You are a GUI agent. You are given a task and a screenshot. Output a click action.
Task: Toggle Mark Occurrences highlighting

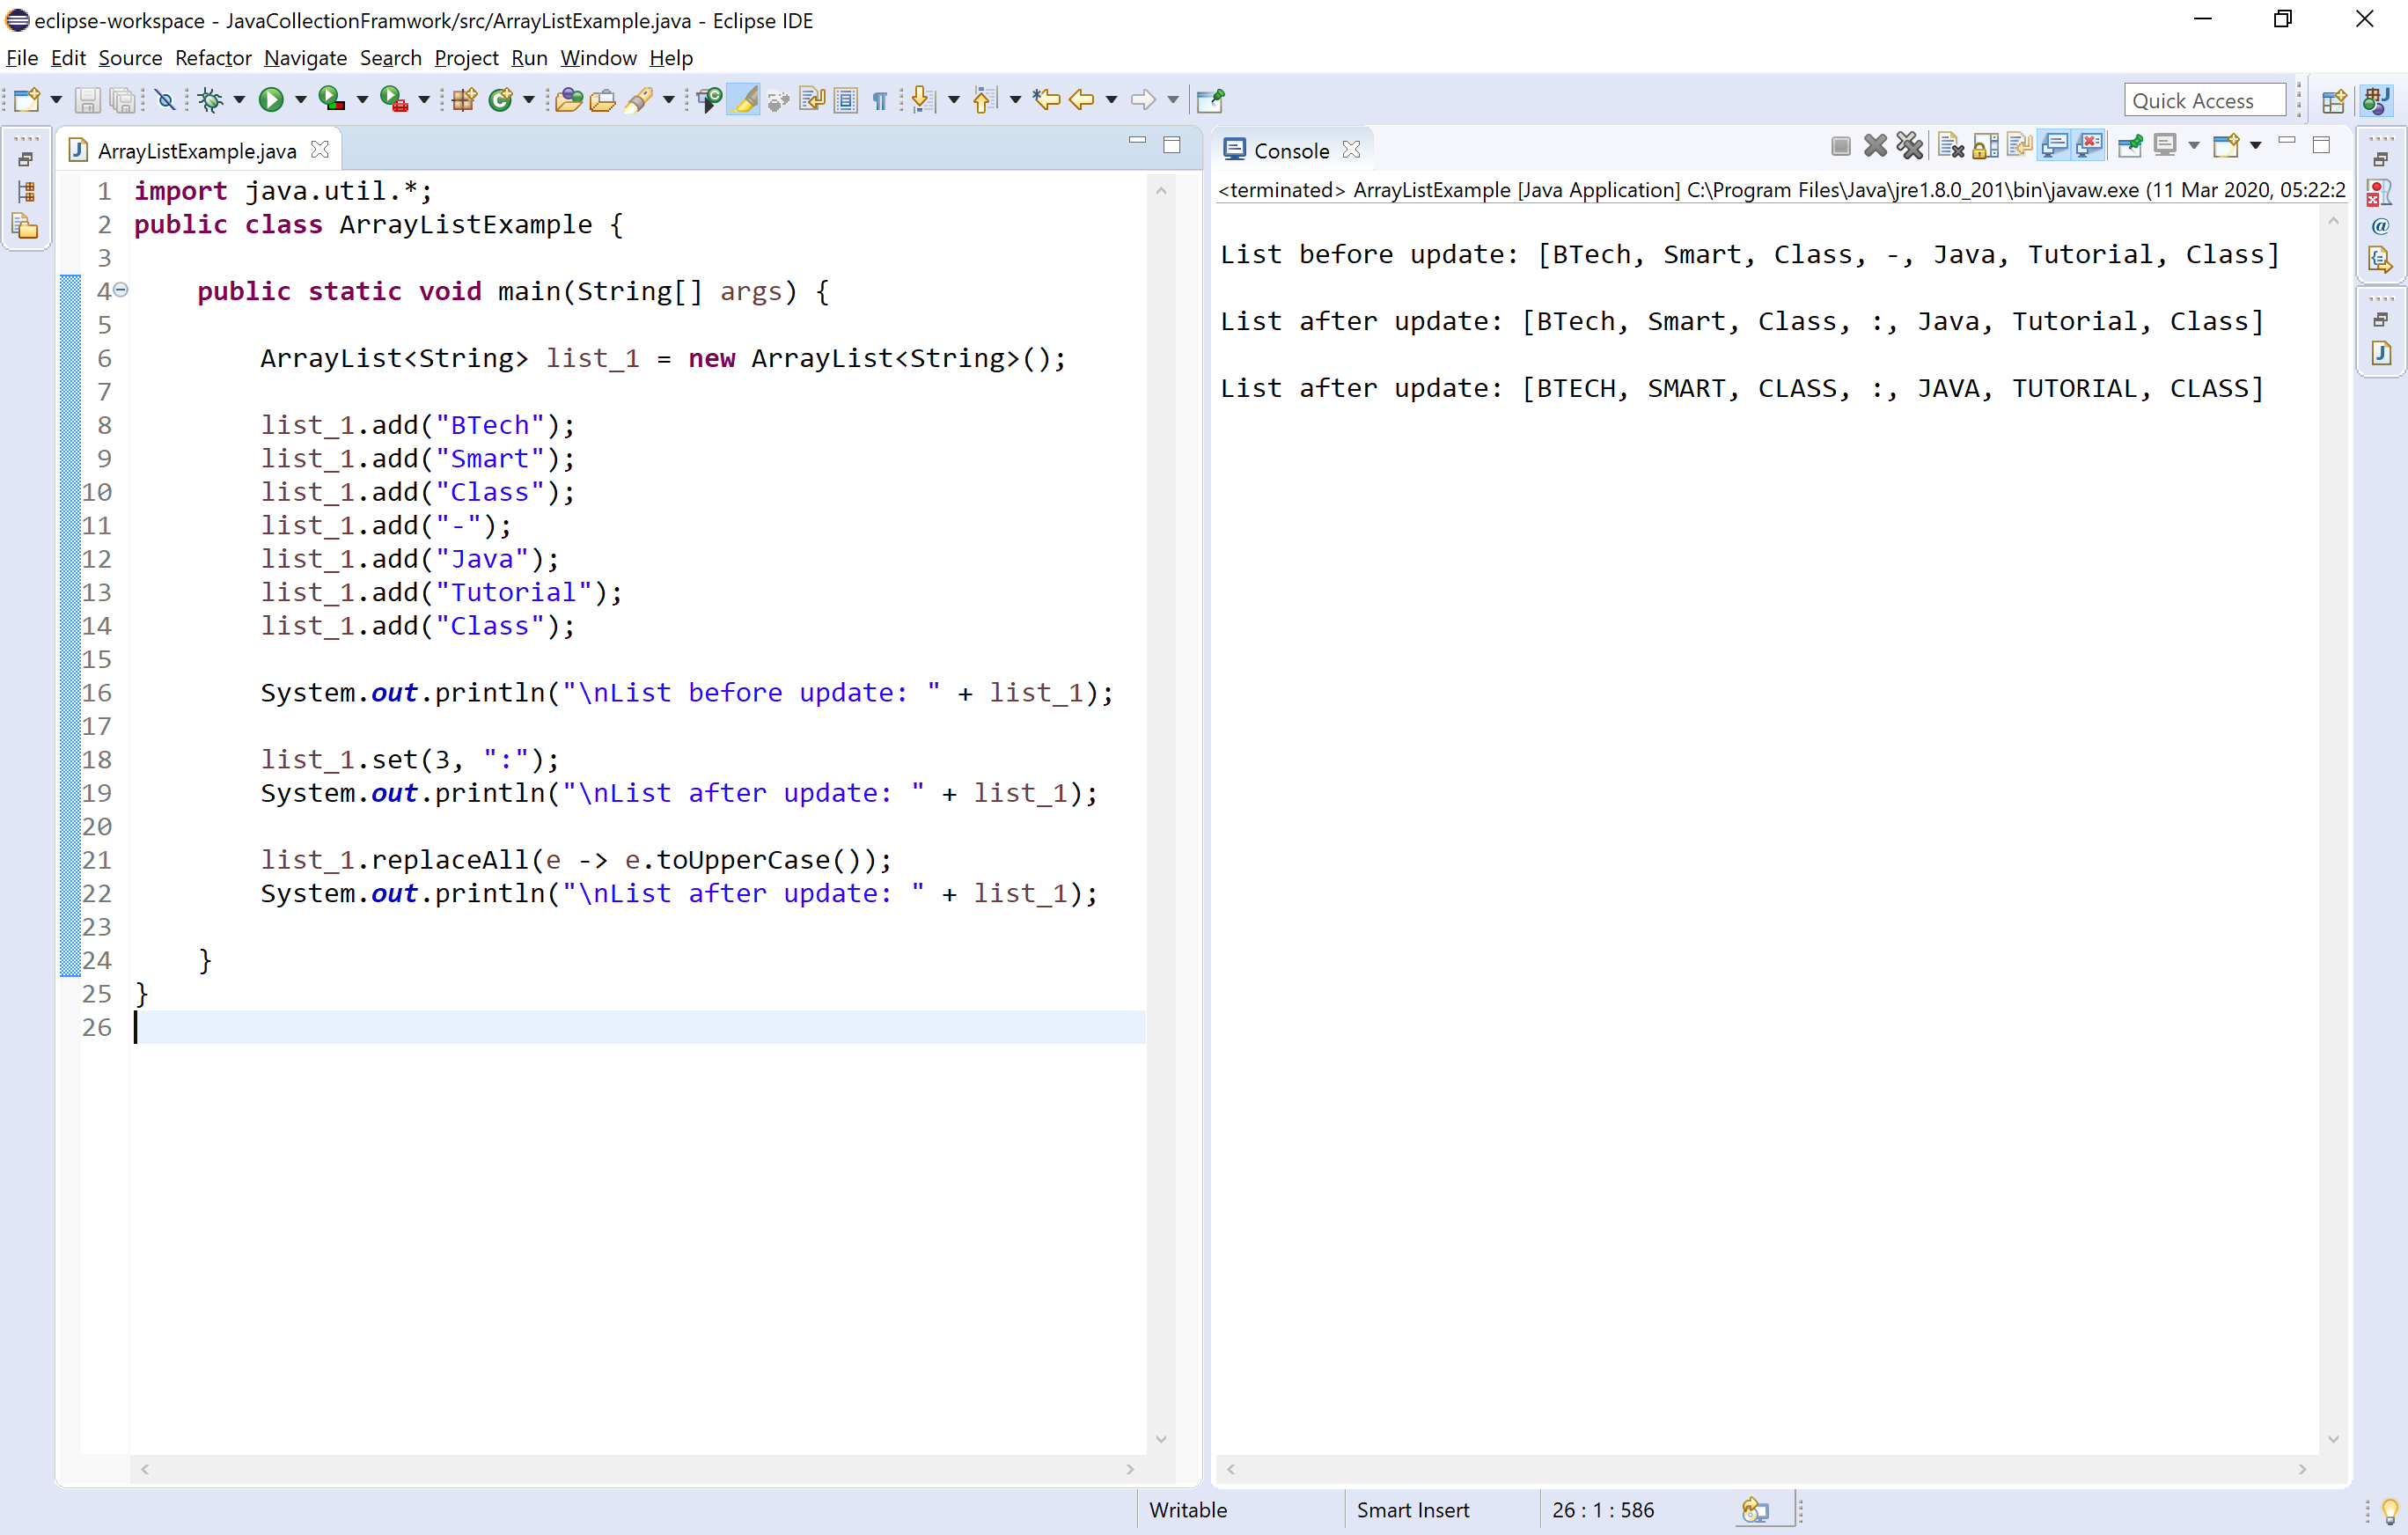(742, 99)
